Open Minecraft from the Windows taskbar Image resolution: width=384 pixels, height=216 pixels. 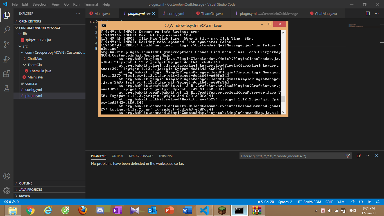click(222, 210)
